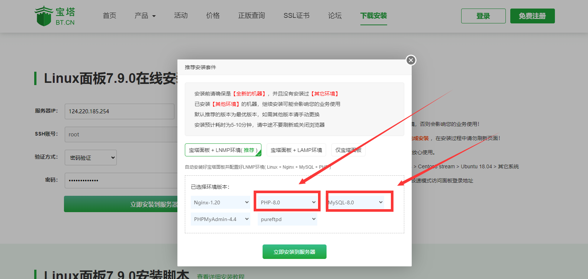Screen dimensions: 588x279
Task: Open the pureftpd dropdown
Action: [287, 219]
